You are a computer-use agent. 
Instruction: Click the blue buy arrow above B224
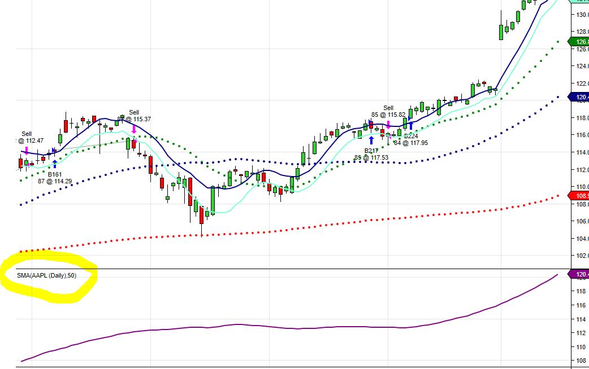tap(411, 125)
